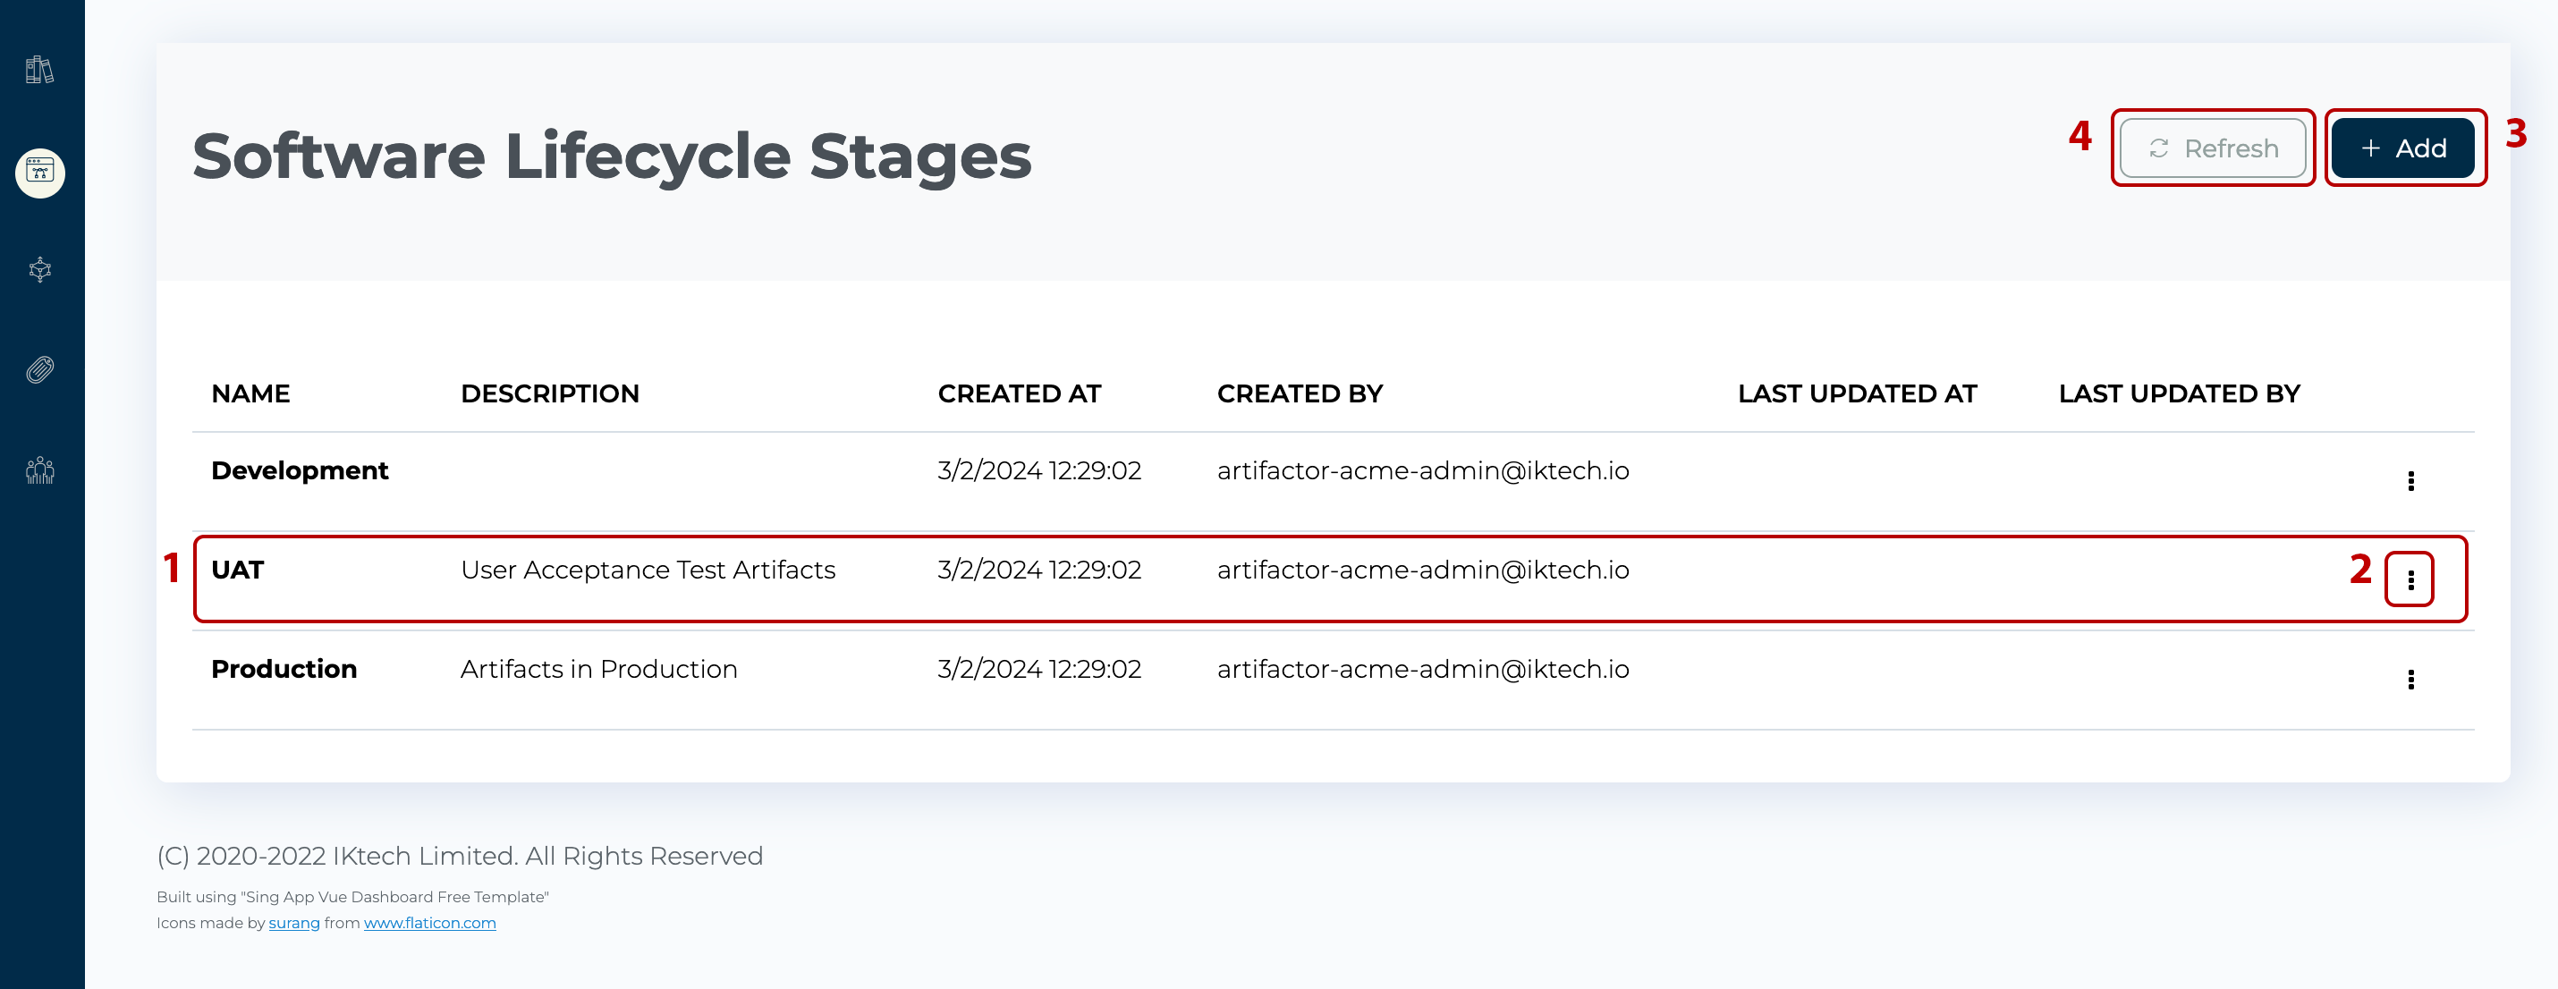Expand options for the highlighted UAT stage
The height and width of the screenshot is (989, 2558).
[2411, 579]
